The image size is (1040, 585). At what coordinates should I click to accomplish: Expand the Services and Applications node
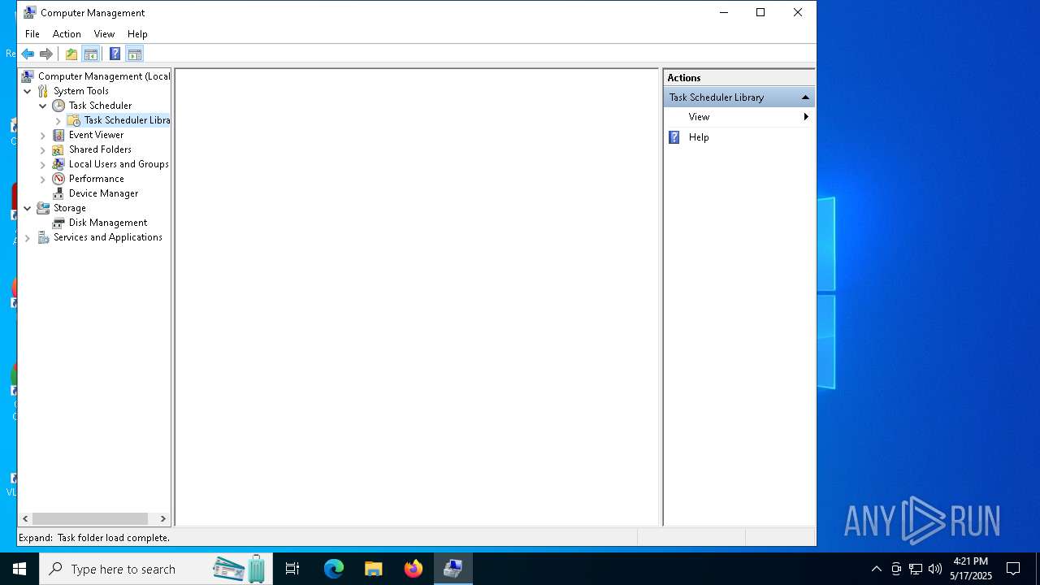tap(28, 237)
